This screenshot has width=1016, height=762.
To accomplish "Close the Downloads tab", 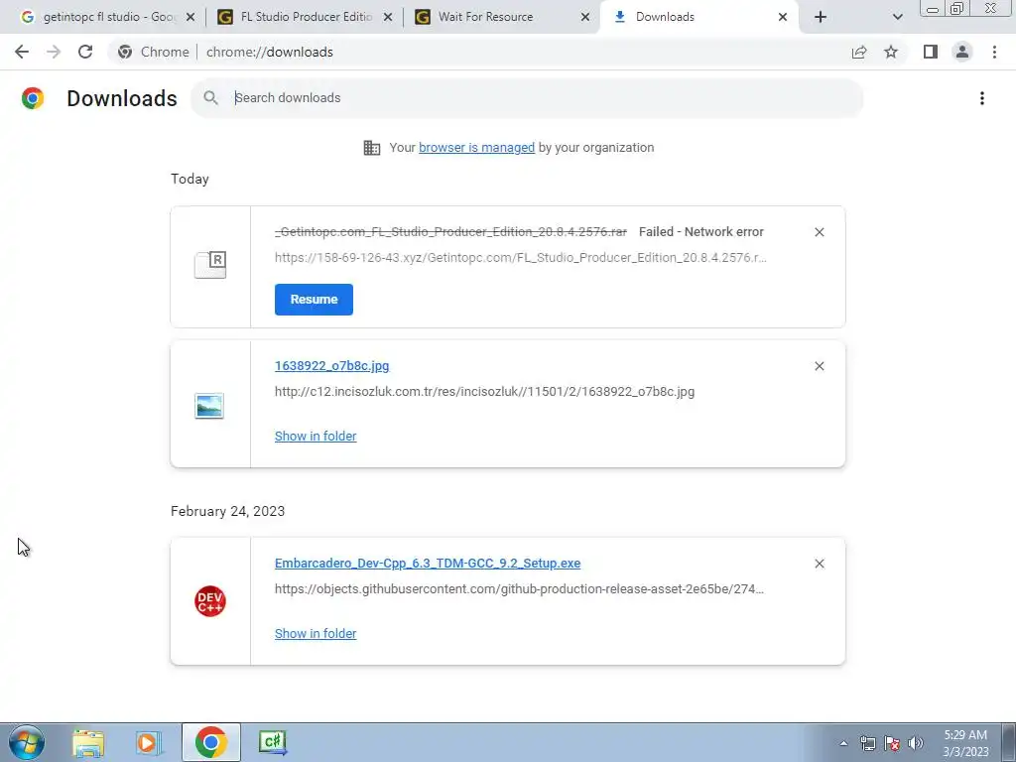I will pos(783,17).
